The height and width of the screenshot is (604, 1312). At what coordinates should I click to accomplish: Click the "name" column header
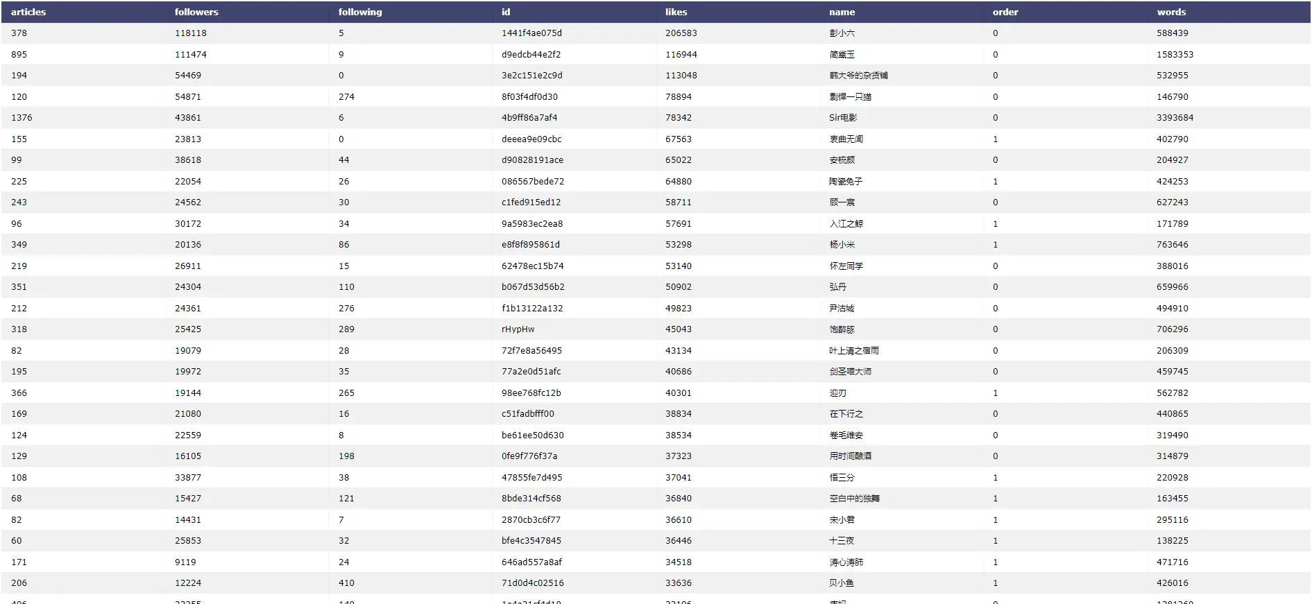click(x=842, y=12)
